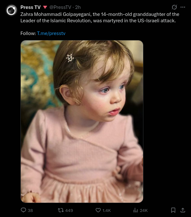191x217 pixels.
Task: Click the repost arrows icon
Action: click(61, 210)
